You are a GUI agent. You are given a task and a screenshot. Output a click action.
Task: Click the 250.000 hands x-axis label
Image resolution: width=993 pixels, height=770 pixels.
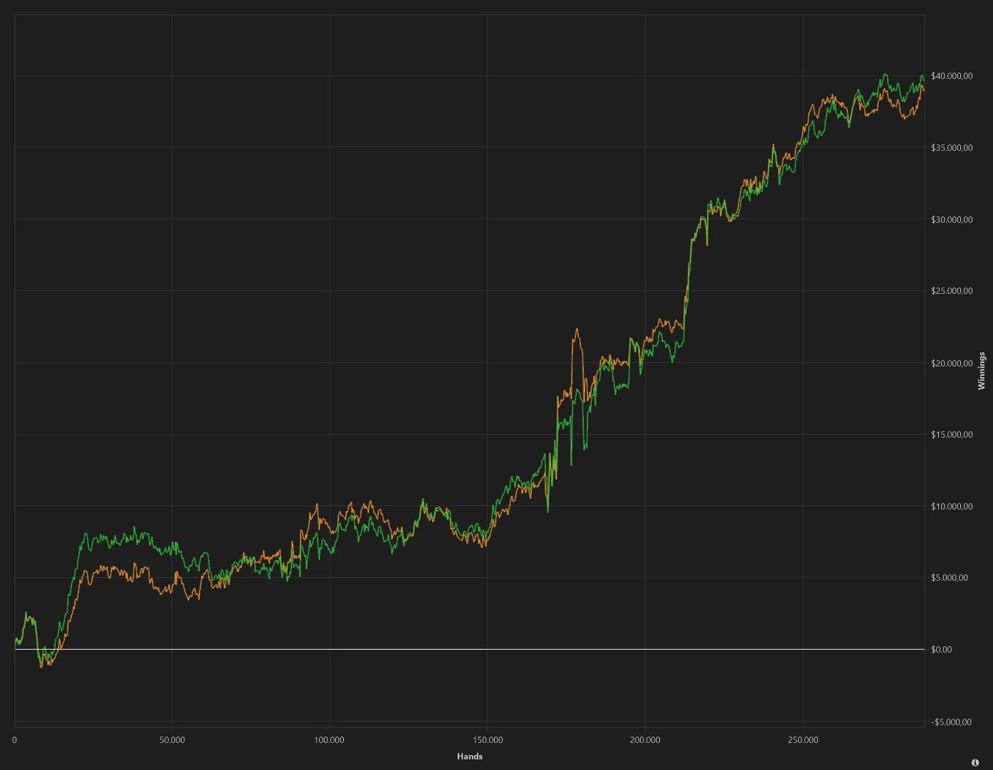point(803,740)
